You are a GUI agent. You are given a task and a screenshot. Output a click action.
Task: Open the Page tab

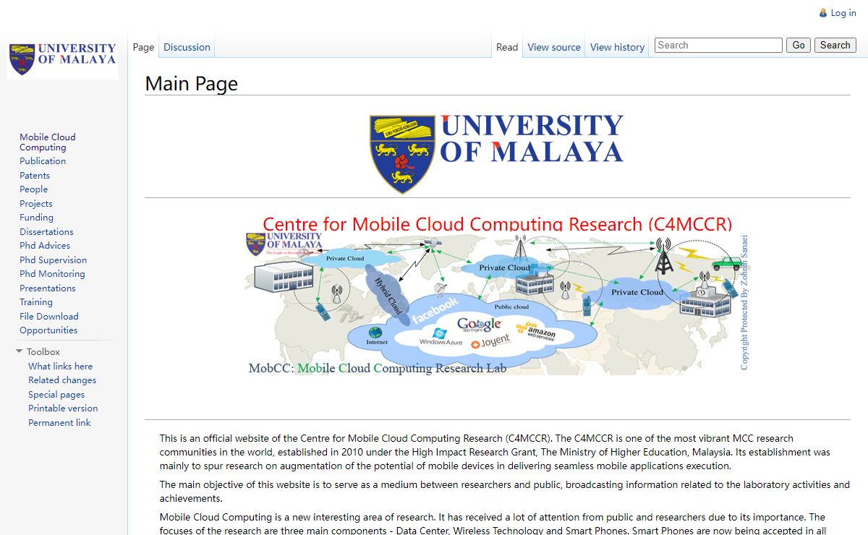[143, 47]
